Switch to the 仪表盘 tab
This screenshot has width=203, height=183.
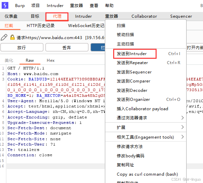pyautogui.click(x=11, y=16)
